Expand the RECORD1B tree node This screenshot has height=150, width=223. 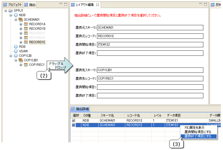21,29
